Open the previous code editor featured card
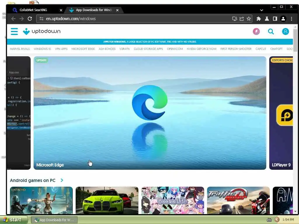Viewport: 299px width, 224px height. click(x=19, y=113)
